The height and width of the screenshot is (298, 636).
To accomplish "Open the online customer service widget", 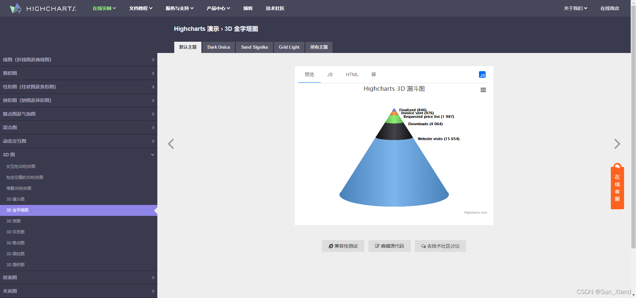I will click(x=617, y=186).
